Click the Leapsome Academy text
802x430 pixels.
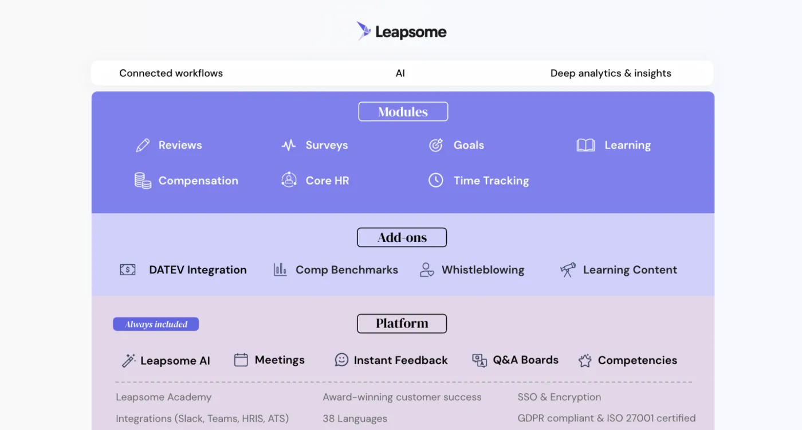pos(163,397)
